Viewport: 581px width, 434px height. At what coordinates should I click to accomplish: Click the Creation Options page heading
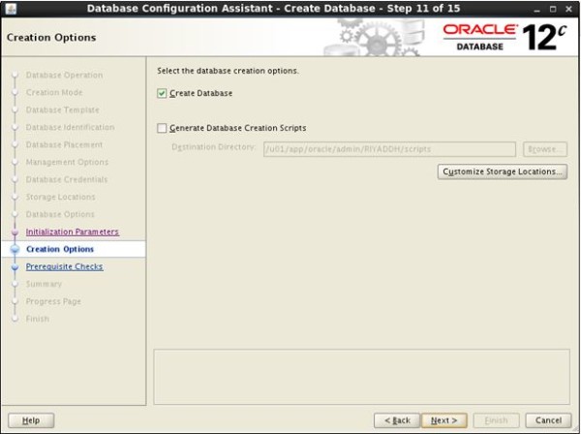click(x=51, y=38)
